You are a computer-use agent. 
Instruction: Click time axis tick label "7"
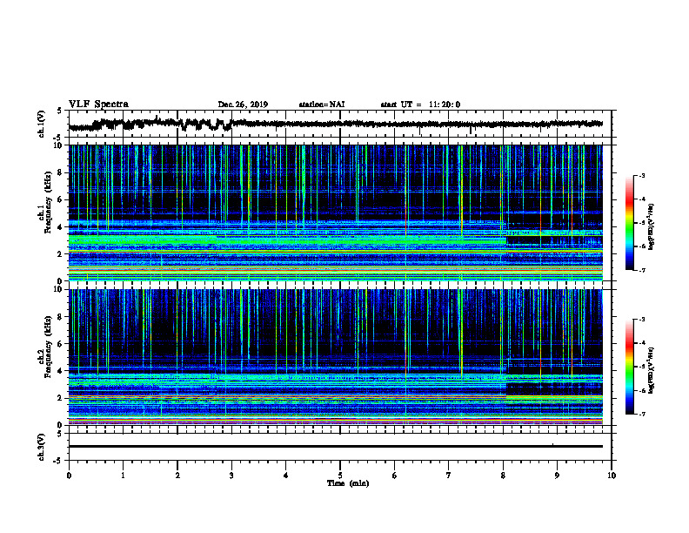pyautogui.click(x=449, y=476)
